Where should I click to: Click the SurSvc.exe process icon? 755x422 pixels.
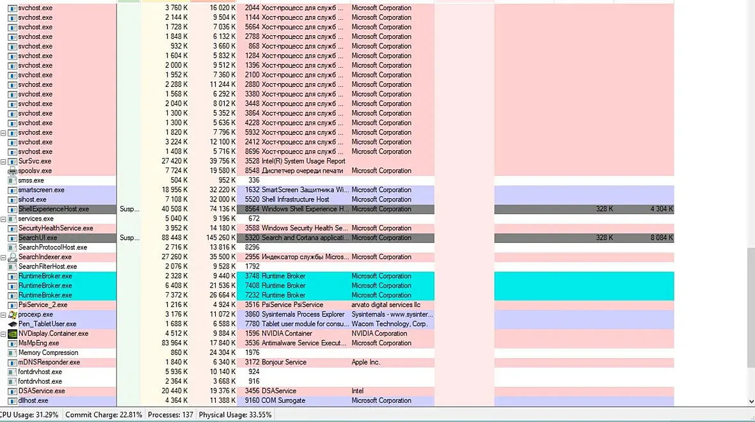pos(13,161)
